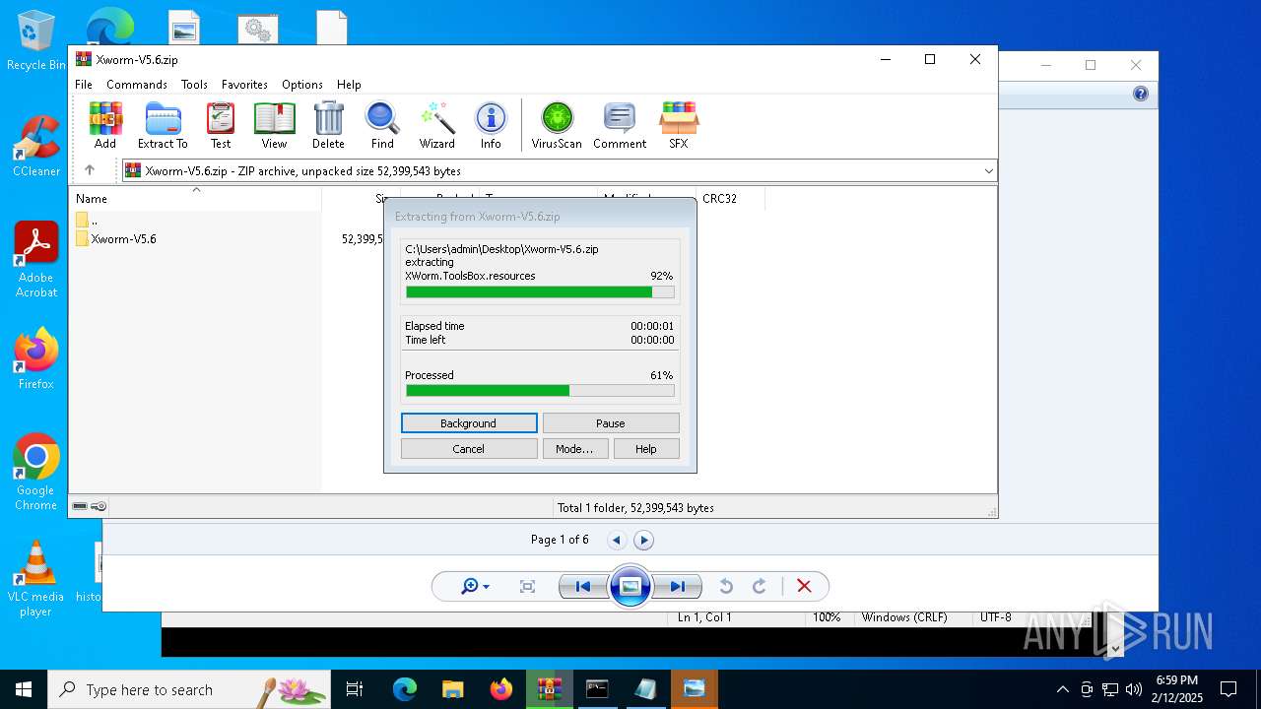Start slideshow in photo viewer
1261x709 pixels.
click(x=630, y=586)
